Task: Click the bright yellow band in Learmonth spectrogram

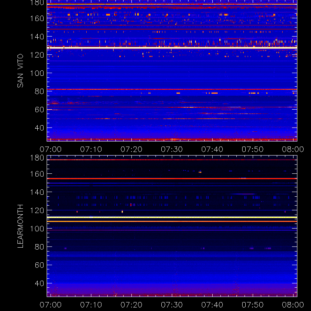Action: [172, 217]
